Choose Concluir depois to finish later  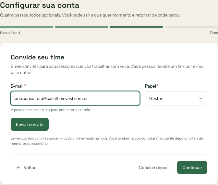[x=154, y=167]
